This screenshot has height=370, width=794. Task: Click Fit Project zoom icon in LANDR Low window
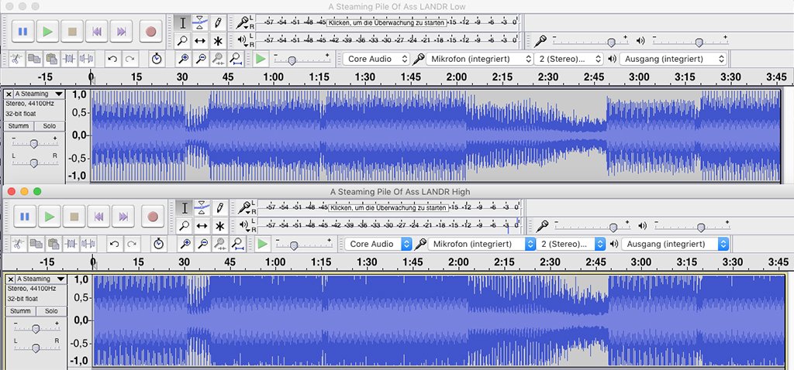235,59
